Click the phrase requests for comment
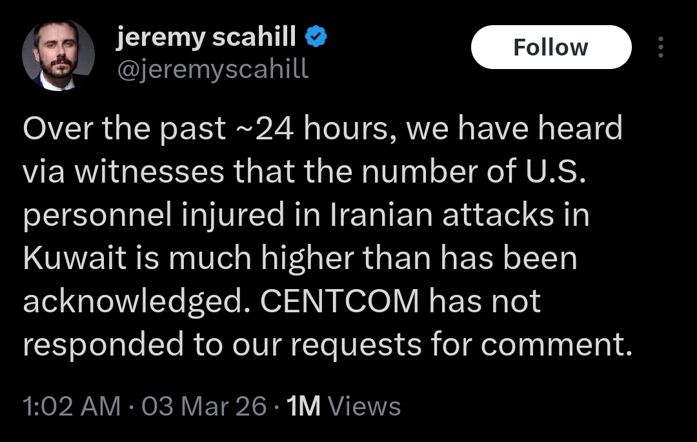 (x=461, y=346)
